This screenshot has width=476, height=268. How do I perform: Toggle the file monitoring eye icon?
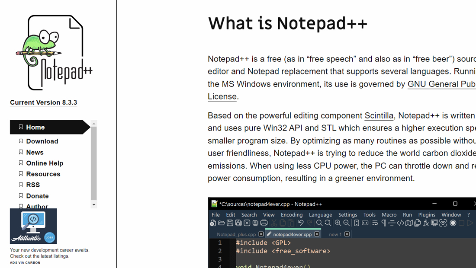point(443,223)
